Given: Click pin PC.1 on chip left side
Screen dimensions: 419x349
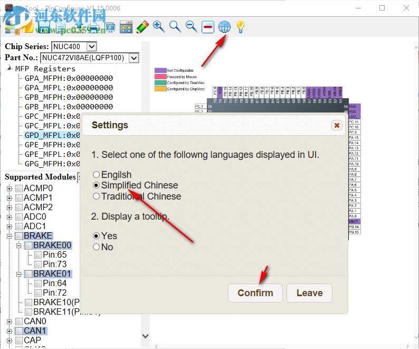Looking at the screenshot, I should (200, 106).
